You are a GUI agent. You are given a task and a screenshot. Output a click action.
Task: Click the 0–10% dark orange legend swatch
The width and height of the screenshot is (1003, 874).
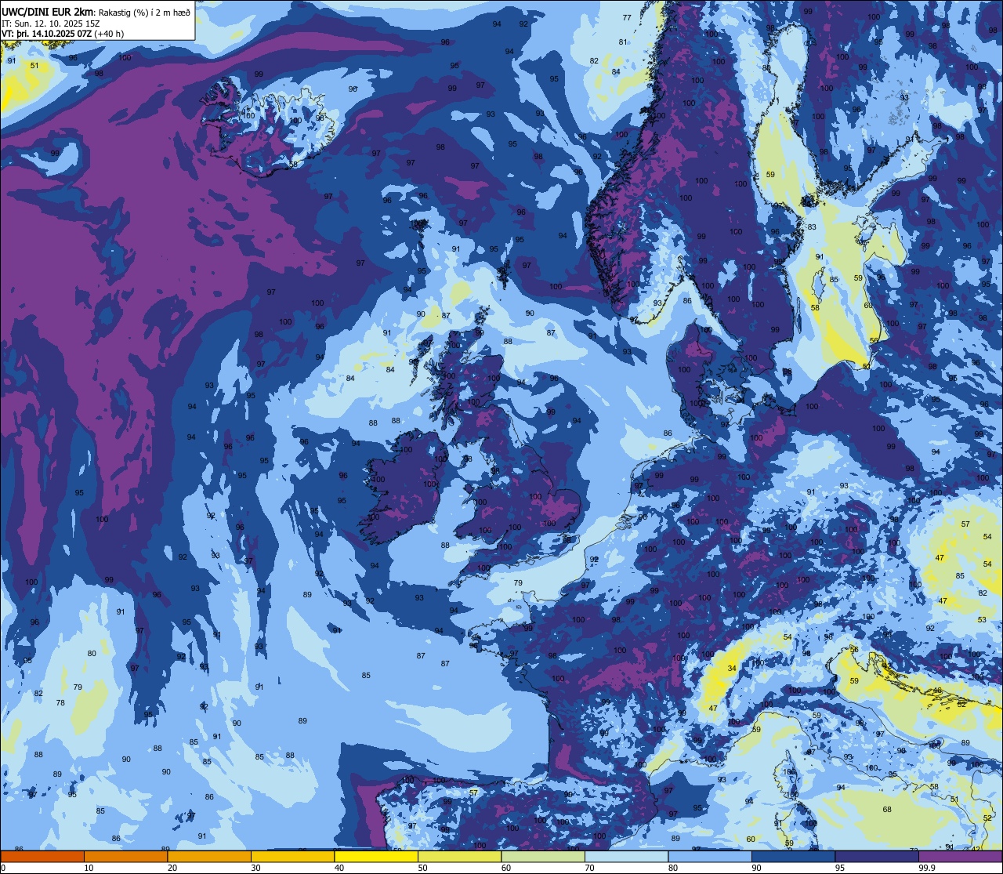pos(42,856)
